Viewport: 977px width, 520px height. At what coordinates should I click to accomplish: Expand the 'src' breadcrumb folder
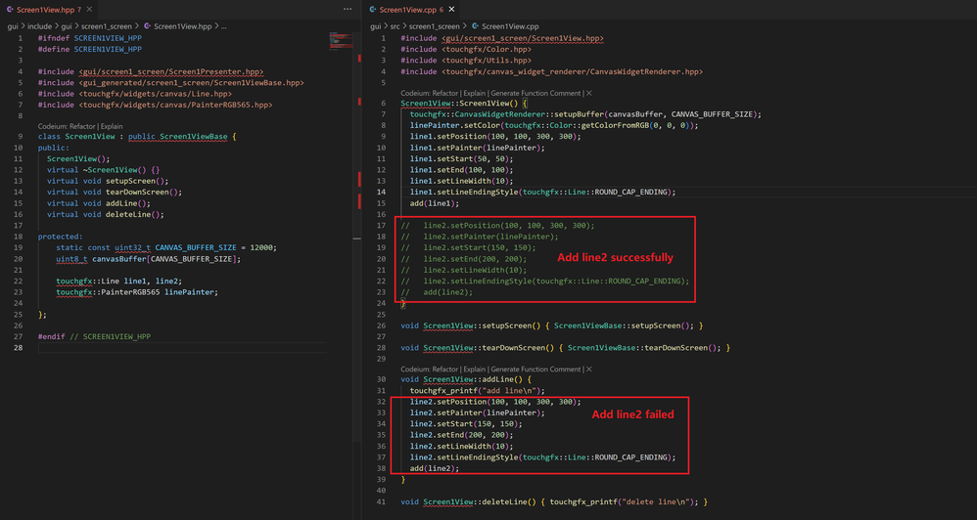pos(396,25)
